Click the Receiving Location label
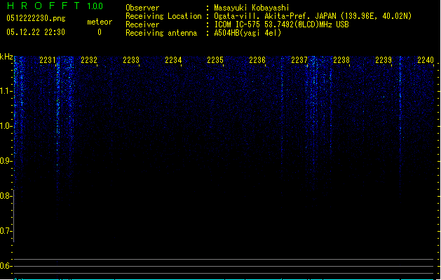The height and width of the screenshot is (280, 441). [163, 16]
